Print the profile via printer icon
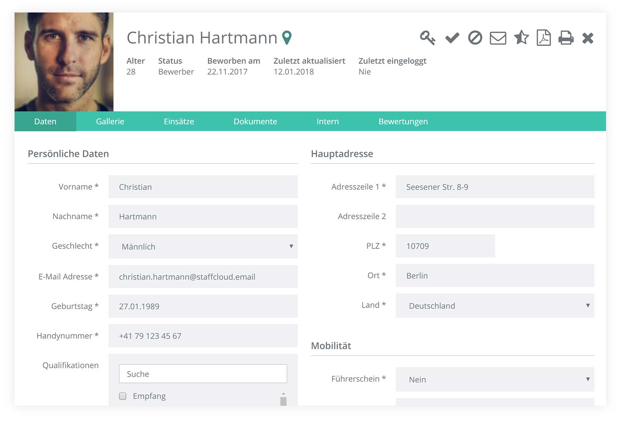This screenshot has height=424, width=621. click(x=566, y=38)
